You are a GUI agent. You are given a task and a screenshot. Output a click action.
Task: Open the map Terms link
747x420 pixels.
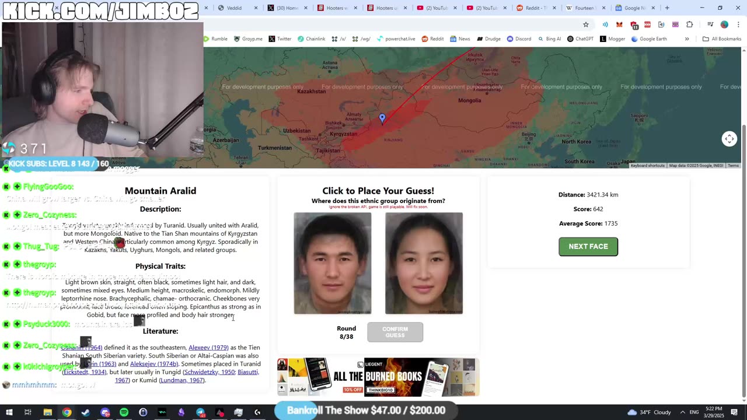[x=733, y=166]
